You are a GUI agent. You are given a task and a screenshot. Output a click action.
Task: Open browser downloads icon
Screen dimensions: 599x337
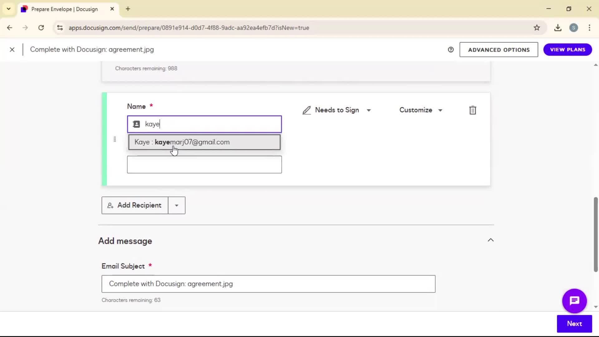click(558, 28)
